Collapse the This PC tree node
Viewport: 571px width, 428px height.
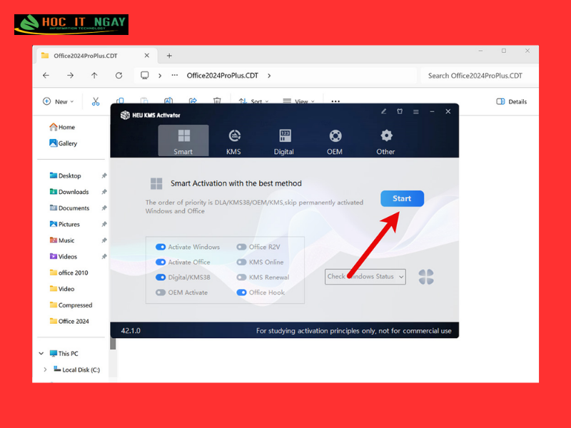click(41, 353)
